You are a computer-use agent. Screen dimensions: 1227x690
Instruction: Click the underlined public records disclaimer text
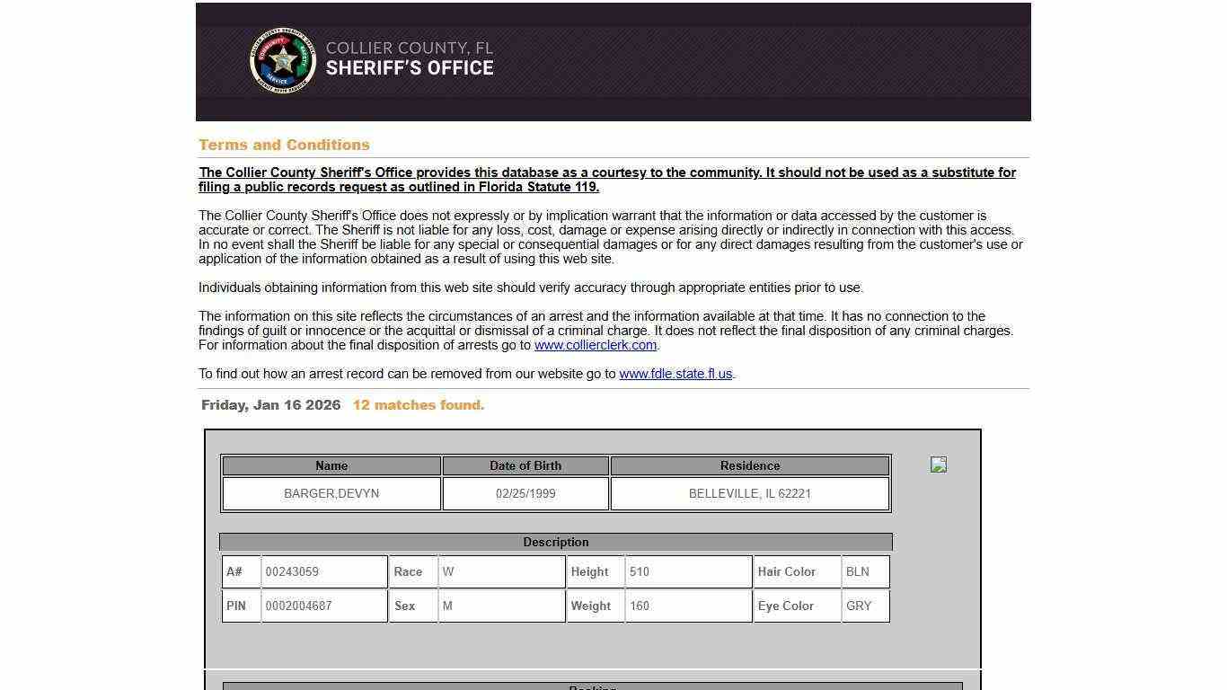[x=607, y=180]
